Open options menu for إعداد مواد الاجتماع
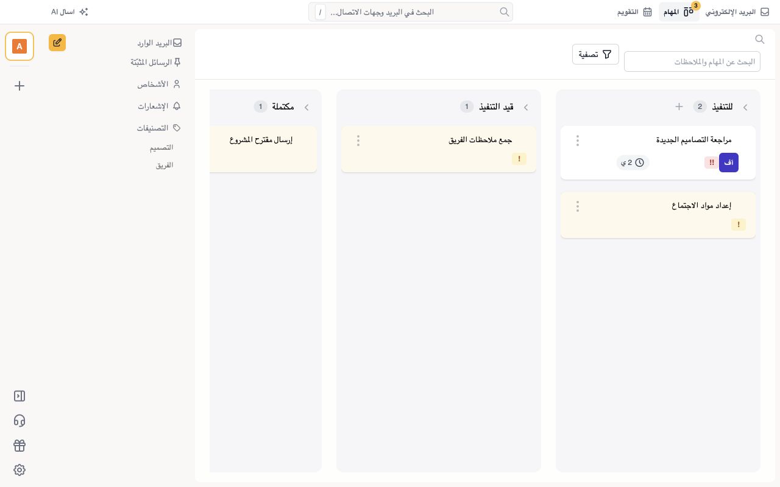This screenshot has width=780, height=487. [578, 206]
